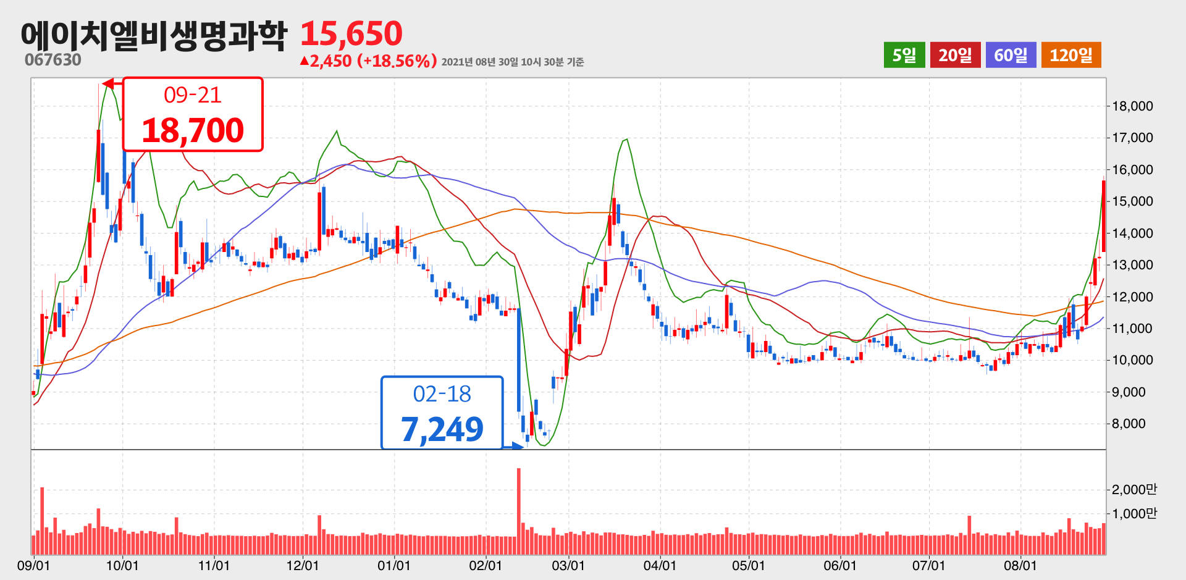Click the 05/01 date axis label

[749, 565]
